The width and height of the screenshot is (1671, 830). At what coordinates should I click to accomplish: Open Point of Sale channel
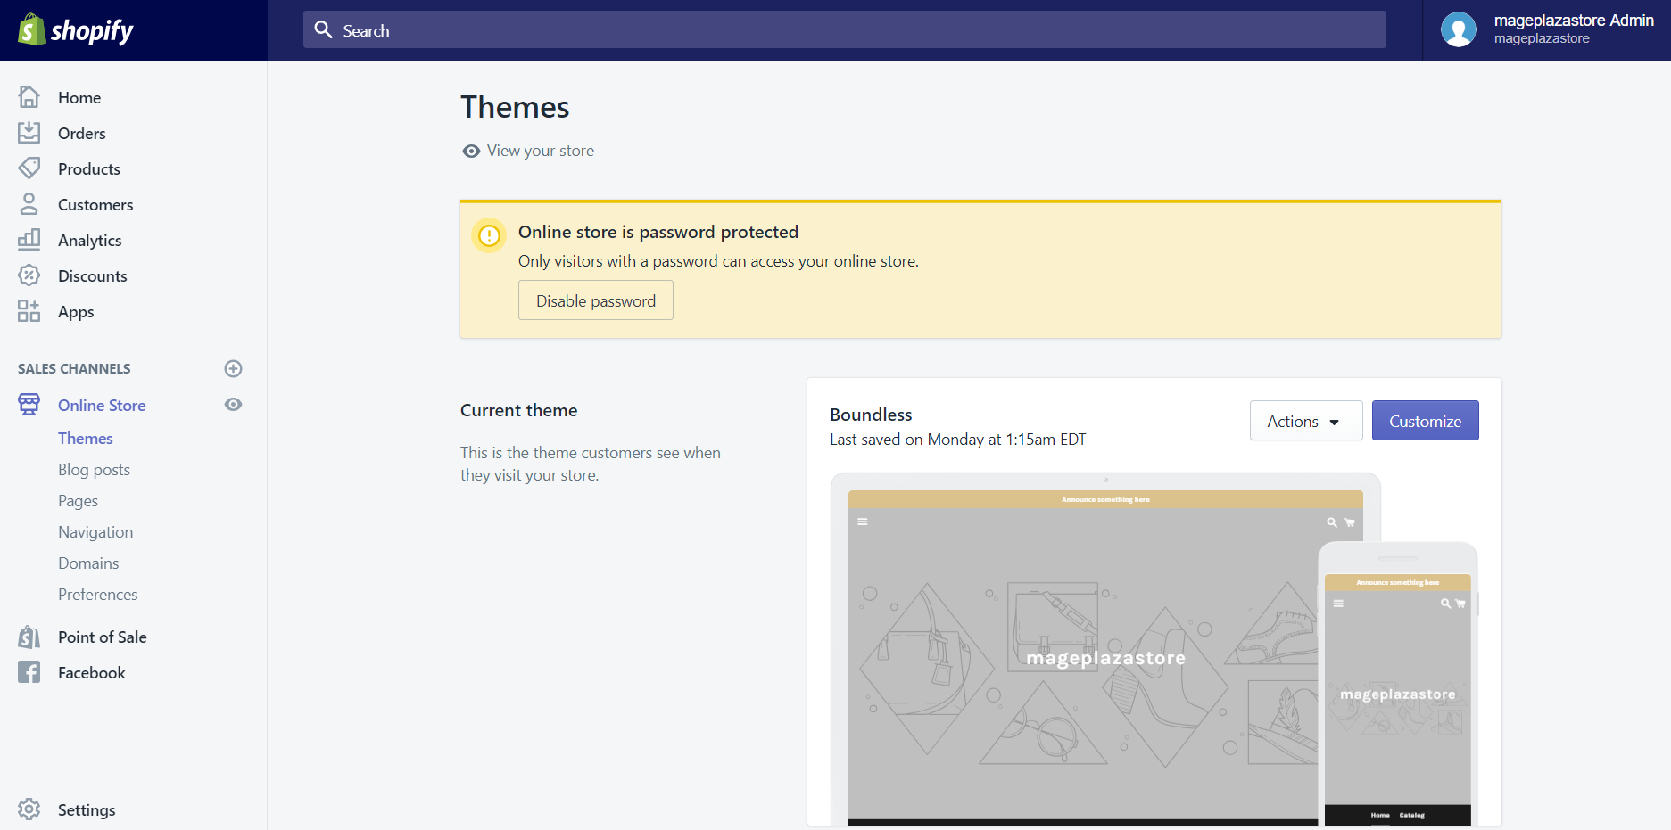[x=103, y=637]
